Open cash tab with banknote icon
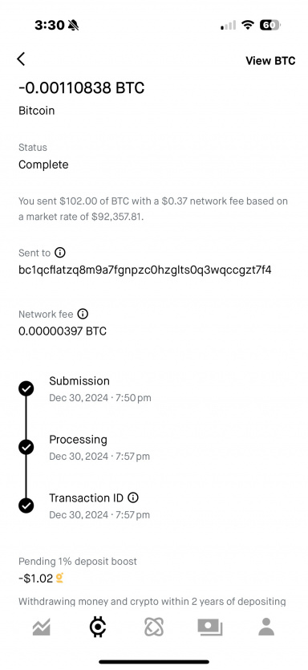Viewport: 308px width, 670px height. pos(210,627)
